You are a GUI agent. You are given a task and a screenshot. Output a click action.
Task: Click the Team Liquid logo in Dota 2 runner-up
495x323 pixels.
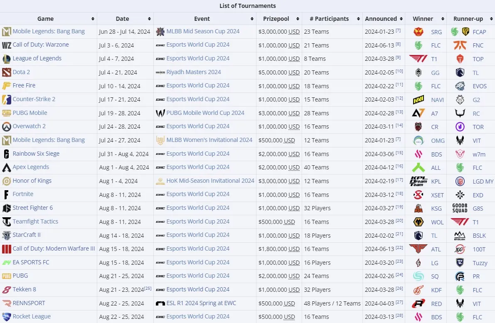point(460,73)
